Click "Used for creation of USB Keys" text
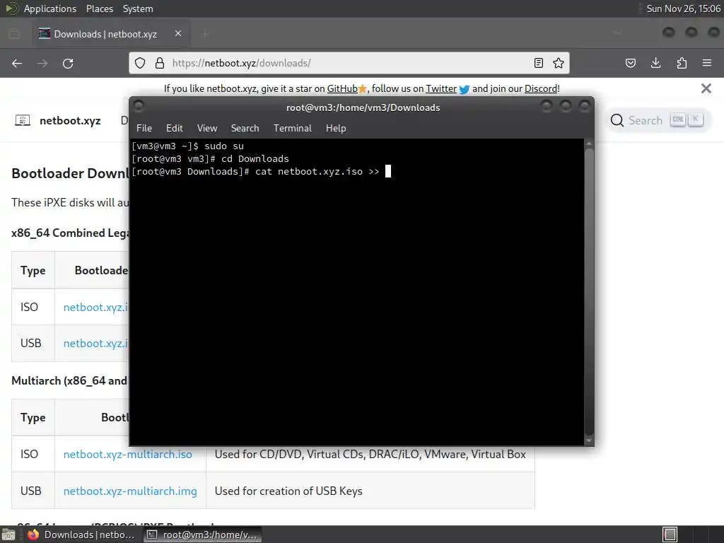 [288, 491]
